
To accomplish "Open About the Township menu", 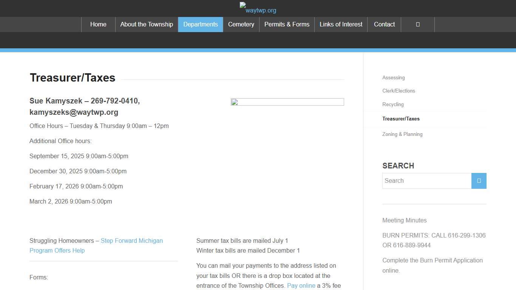I will pos(147,25).
